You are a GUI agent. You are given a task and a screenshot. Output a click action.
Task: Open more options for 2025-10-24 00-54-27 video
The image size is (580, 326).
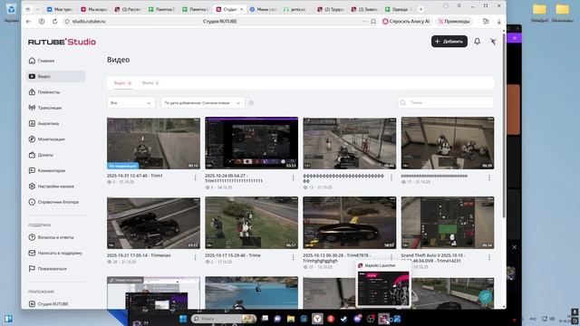[294, 178]
